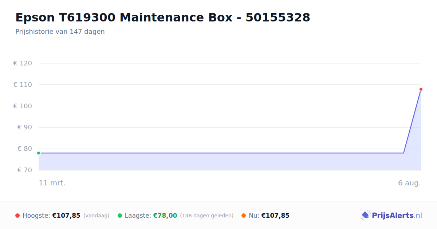Screen dimensions: 437x229
Task: Select the Hoogste €107,85 price value
Action: [66, 216]
